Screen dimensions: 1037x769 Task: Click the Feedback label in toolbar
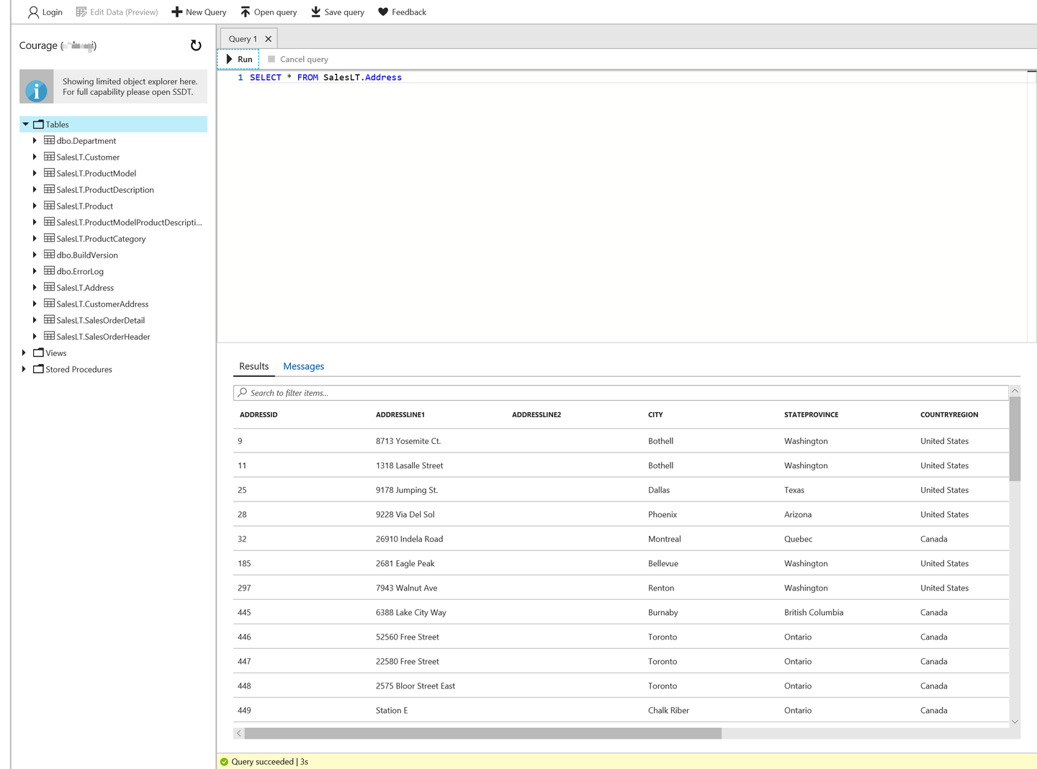click(x=409, y=12)
